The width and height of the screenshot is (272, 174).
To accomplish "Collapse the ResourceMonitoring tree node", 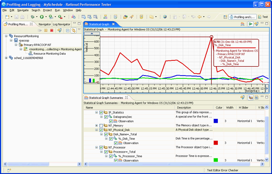I will (x=6, y=36).
